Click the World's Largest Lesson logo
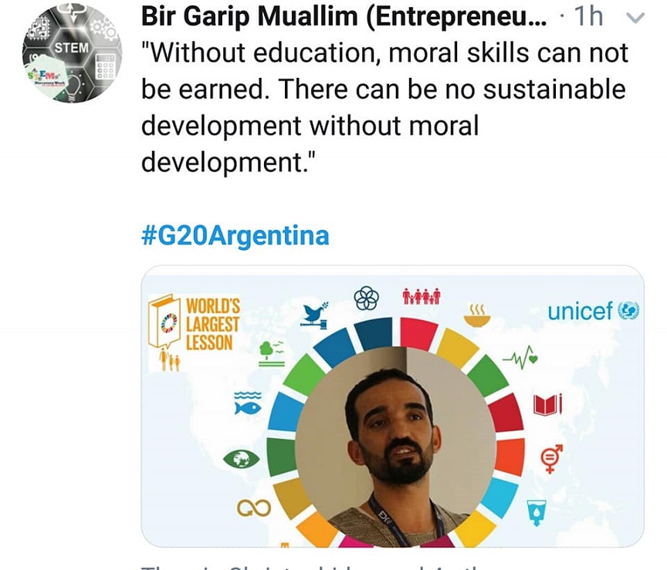The width and height of the screenshot is (667, 570). pyautogui.click(x=195, y=327)
